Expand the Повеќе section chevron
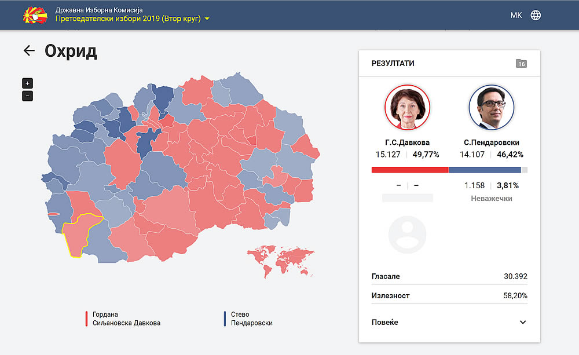This screenshot has width=579, height=355. click(523, 323)
